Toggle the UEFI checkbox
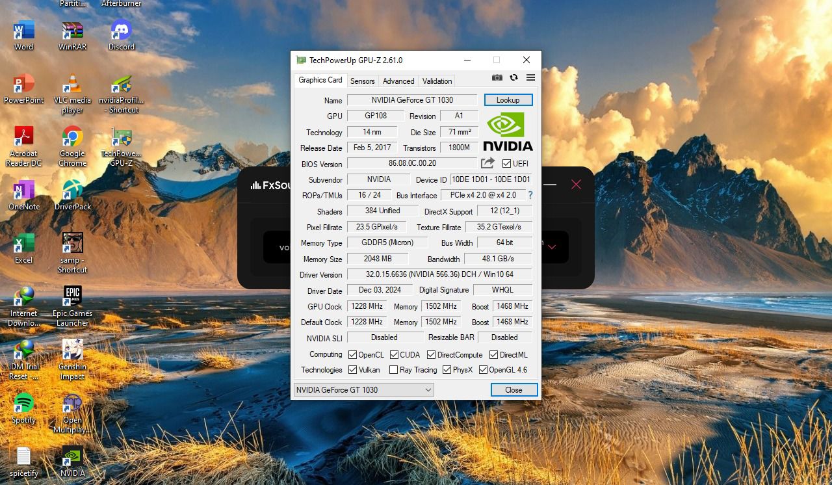Viewport: 832px width, 485px height. tap(506, 164)
